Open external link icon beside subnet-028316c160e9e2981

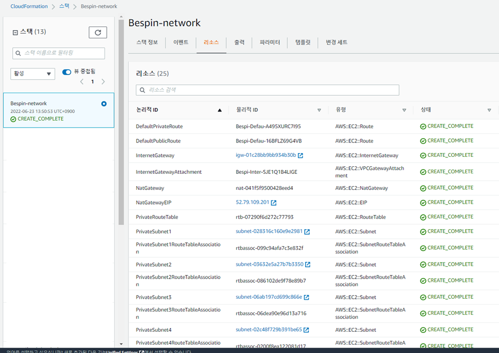click(307, 232)
